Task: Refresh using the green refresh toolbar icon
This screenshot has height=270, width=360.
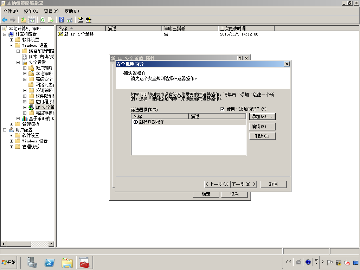Action: (x=43, y=20)
